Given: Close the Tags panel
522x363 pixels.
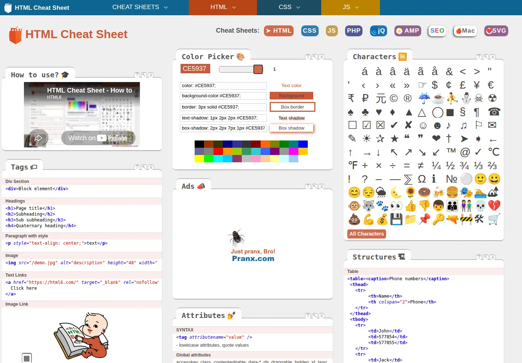Looking at the screenshot, I should (x=151, y=167).
